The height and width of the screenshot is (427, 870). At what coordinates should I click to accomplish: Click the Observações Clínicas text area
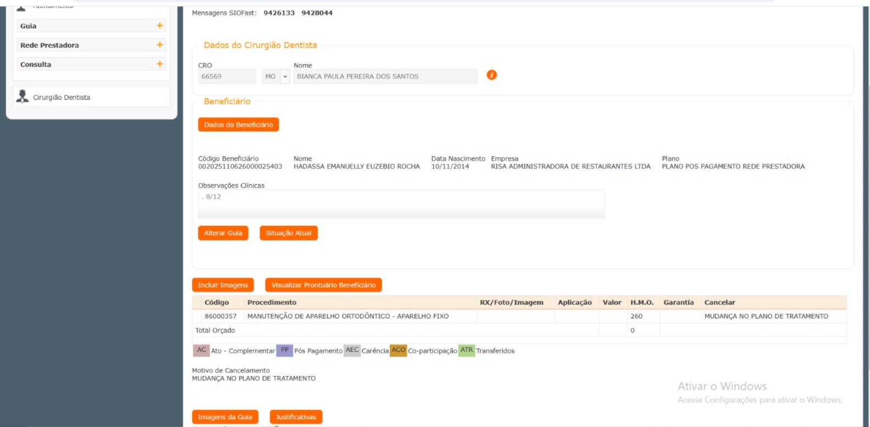(x=401, y=204)
